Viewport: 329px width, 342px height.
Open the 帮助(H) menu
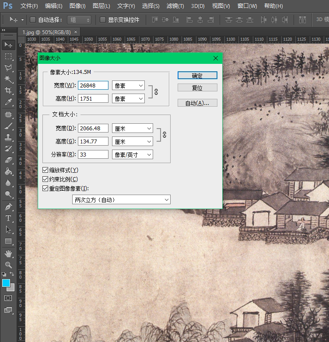tap(273, 6)
